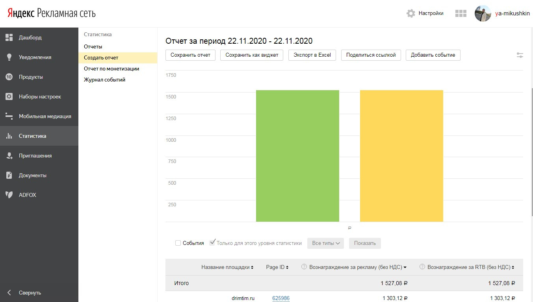Click the Документы file icon
The width and height of the screenshot is (533, 302).
coord(9,175)
